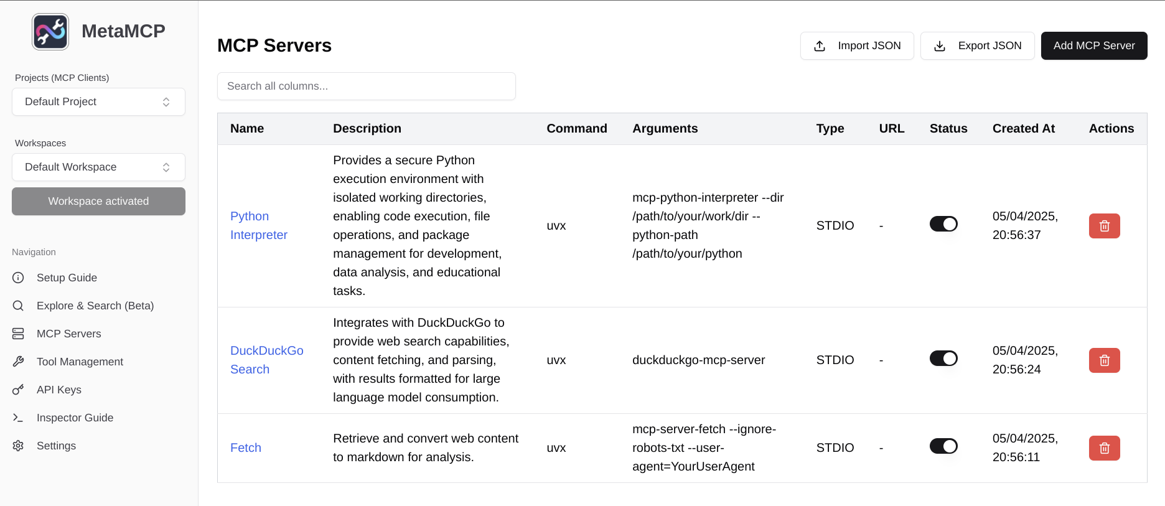Click the Workspaces label

(x=40, y=143)
